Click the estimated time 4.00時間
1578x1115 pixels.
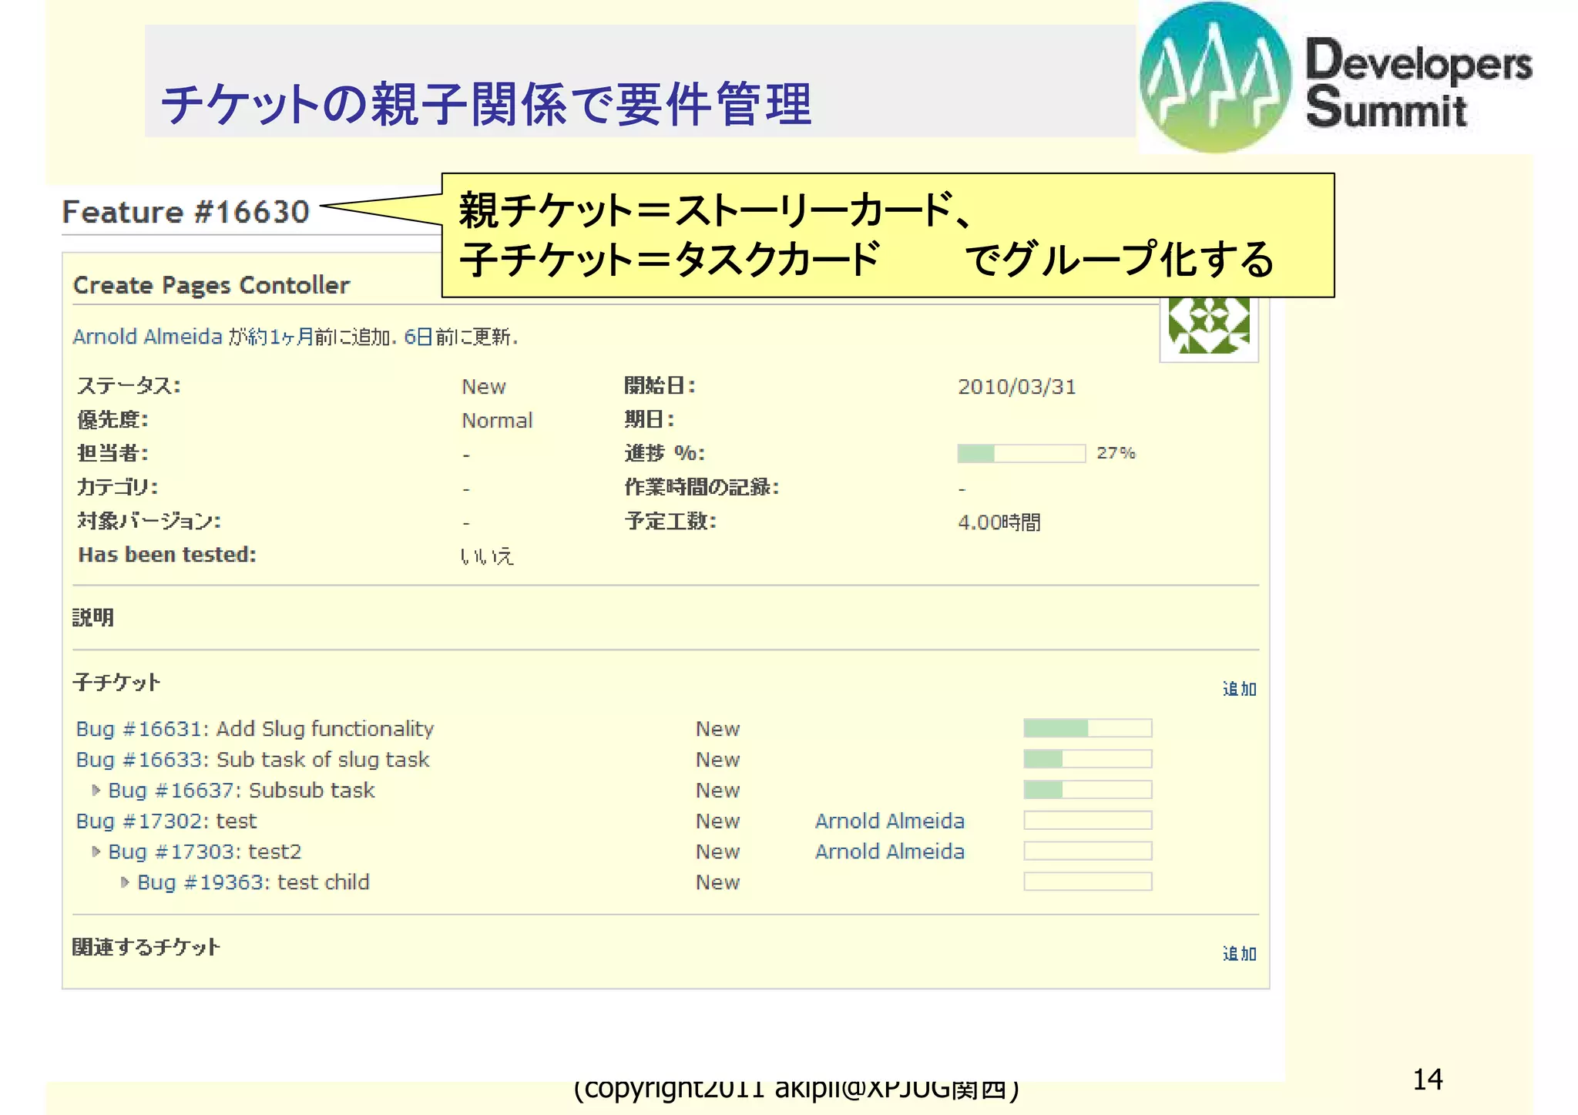(999, 522)
